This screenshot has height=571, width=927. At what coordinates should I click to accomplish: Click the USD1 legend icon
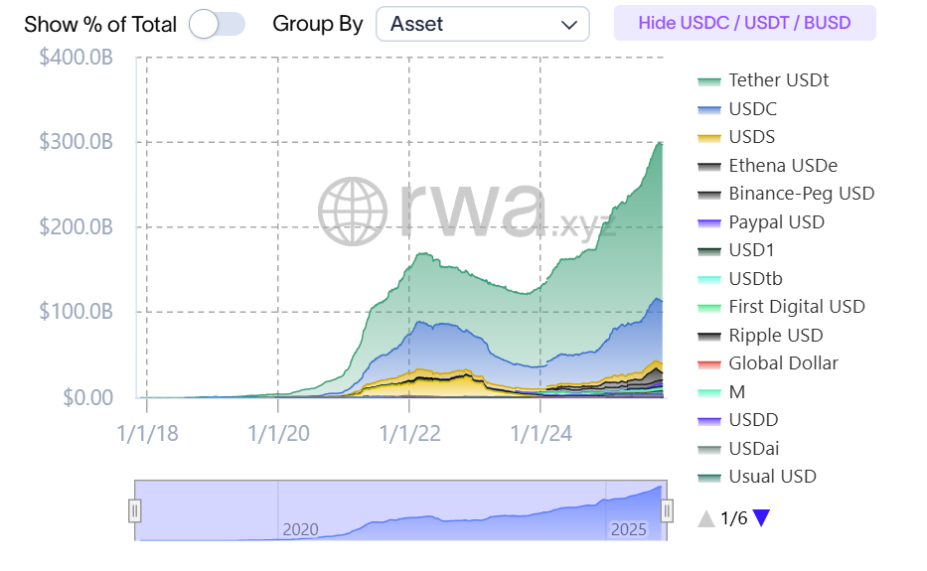709,250
